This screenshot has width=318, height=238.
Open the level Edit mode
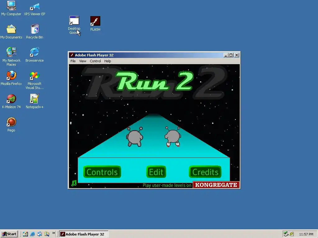coord(156,172)
